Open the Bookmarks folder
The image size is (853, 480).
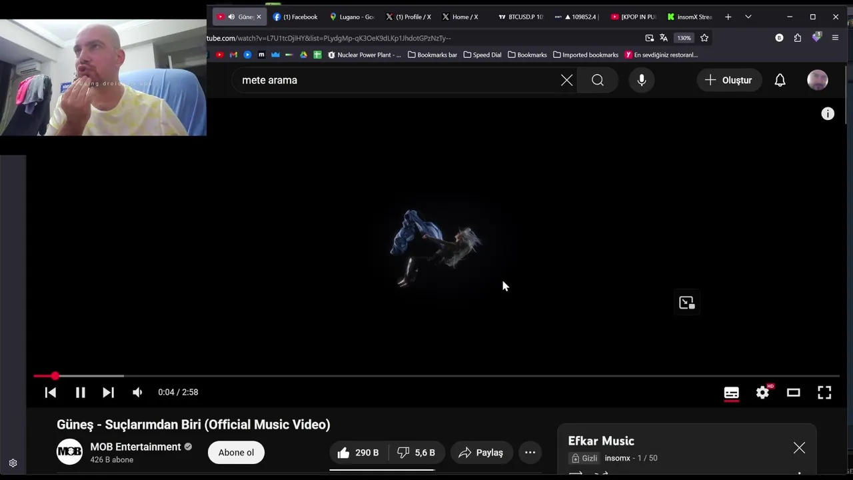click(527, 55)
